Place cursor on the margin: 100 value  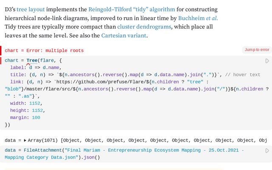[36, 118]
